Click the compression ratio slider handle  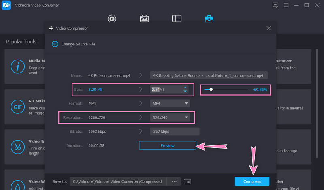(211, 89)
